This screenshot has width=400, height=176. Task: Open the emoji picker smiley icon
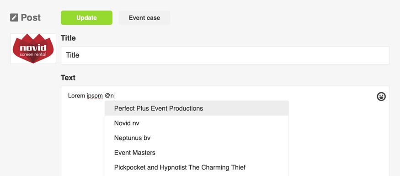[381, 96]
